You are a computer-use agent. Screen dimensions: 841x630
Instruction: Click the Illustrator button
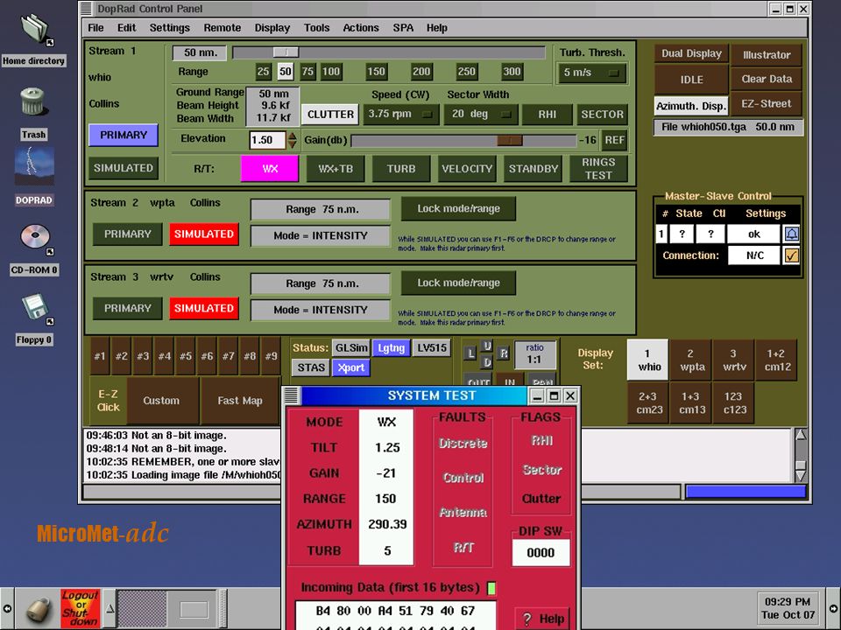[767, 54]
